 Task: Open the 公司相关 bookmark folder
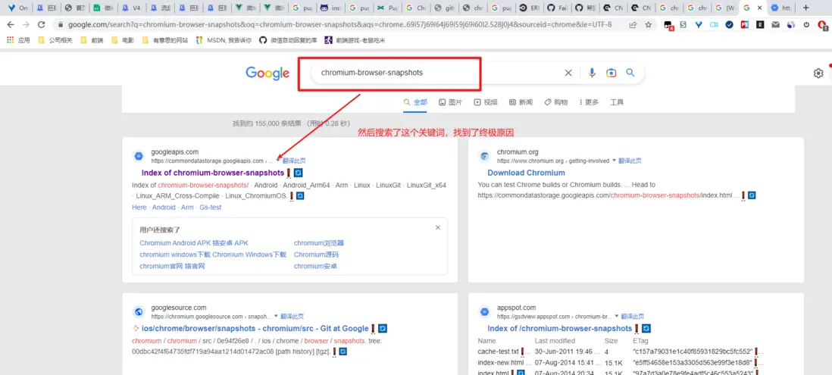(x=55, y=40)
